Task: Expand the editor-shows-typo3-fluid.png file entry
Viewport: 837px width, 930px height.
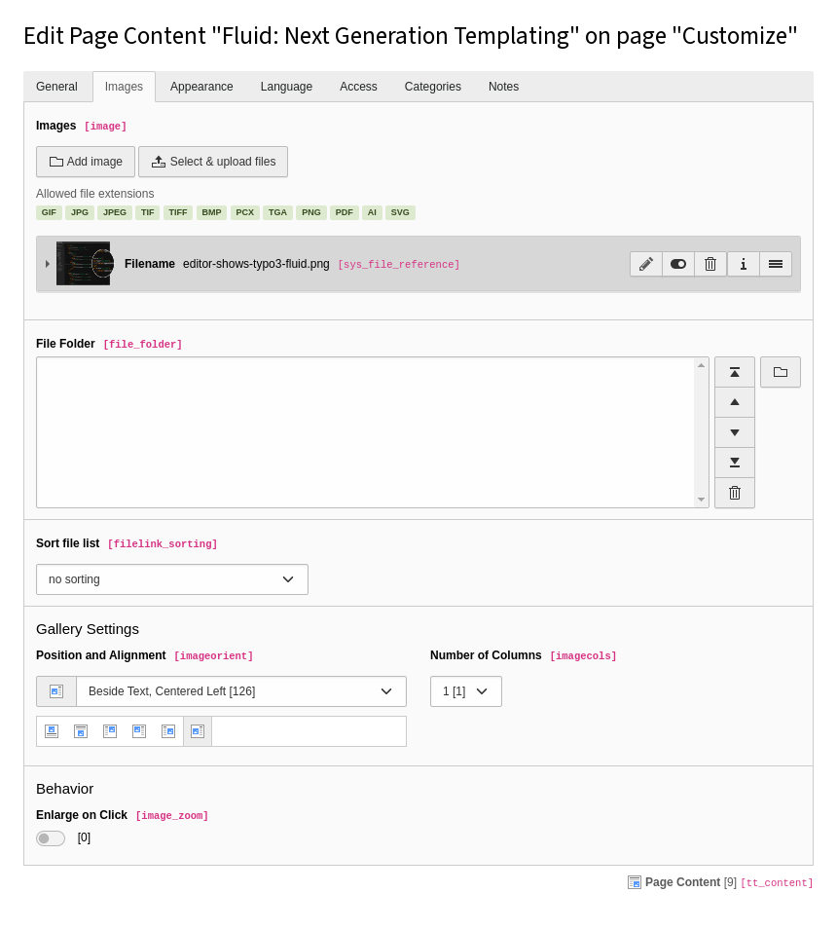Action: tap(47, 264)
